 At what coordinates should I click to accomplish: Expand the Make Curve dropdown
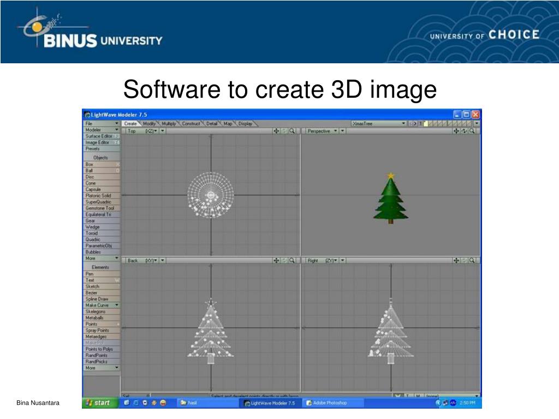tap(102, 306)
